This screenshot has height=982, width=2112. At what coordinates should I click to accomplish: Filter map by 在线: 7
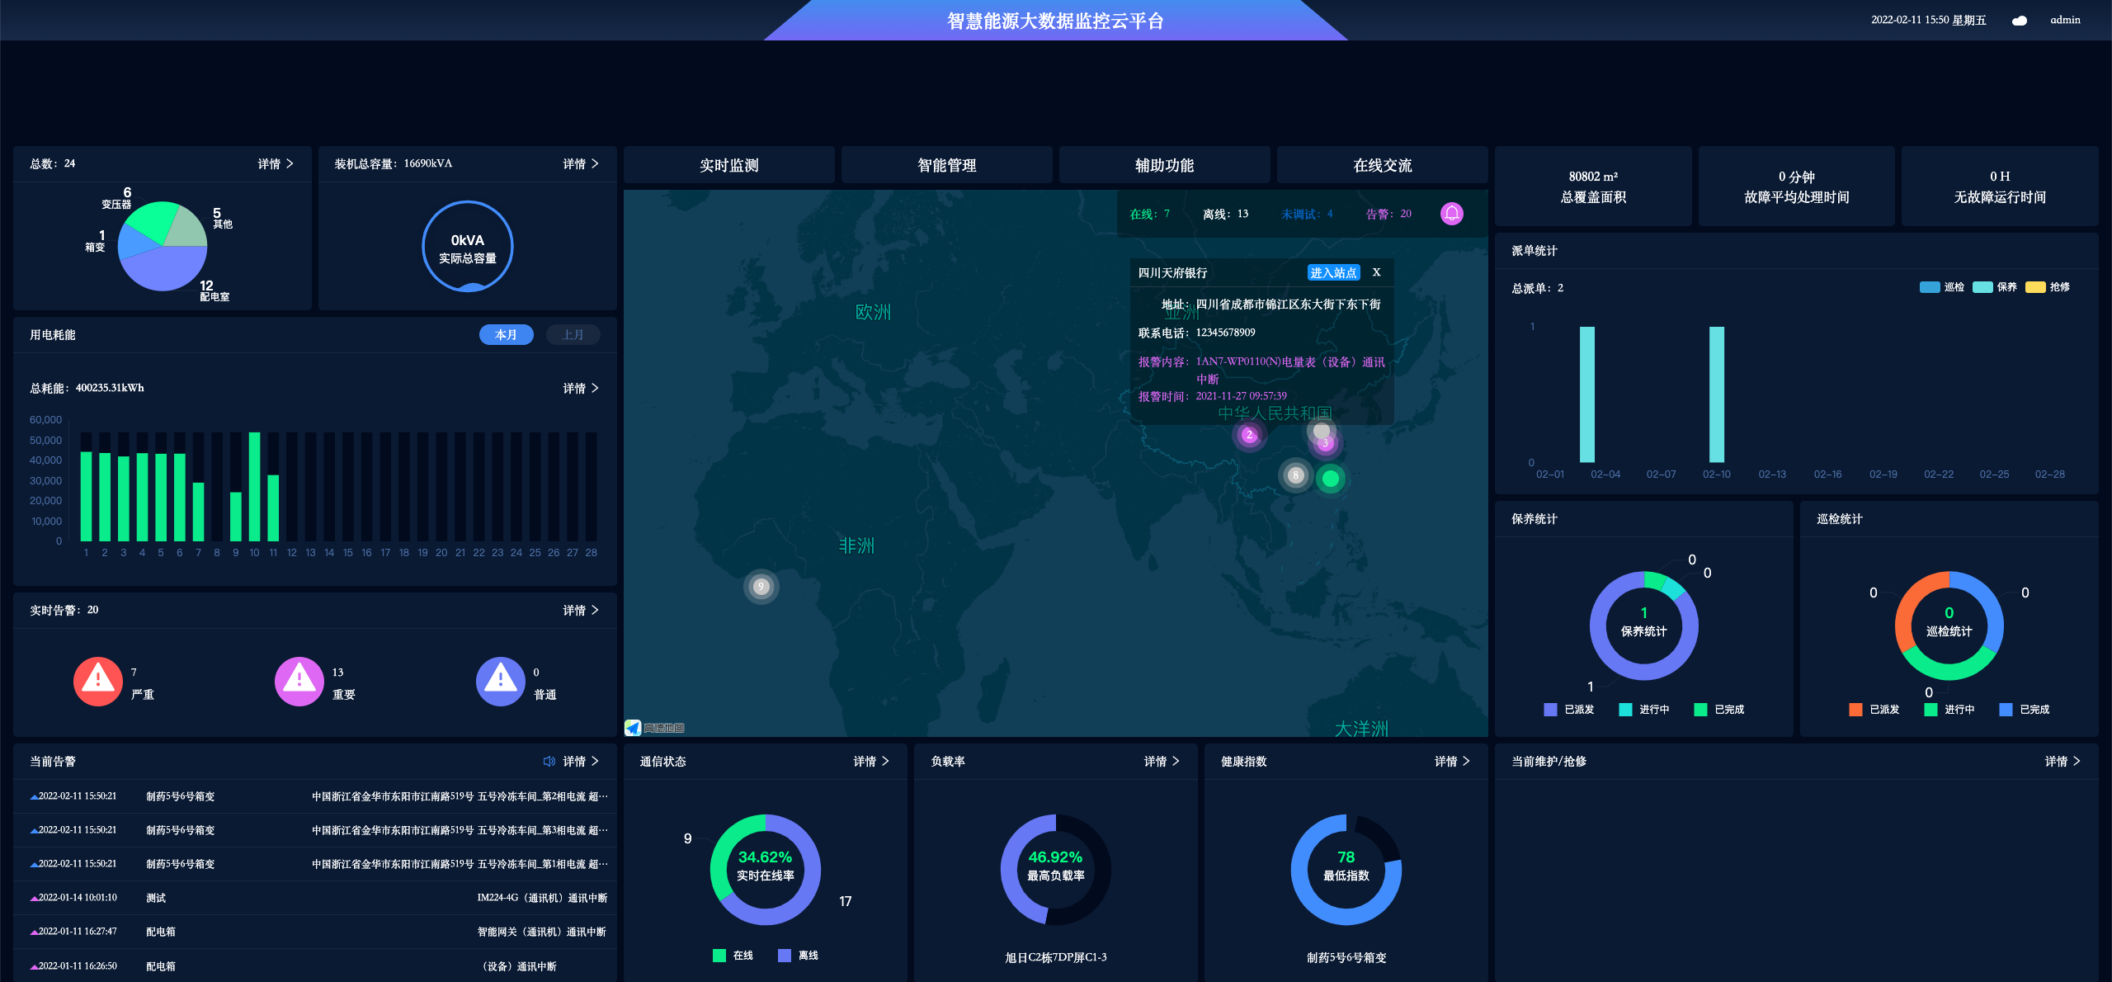pyautogui.click(x=1149, y=214)
